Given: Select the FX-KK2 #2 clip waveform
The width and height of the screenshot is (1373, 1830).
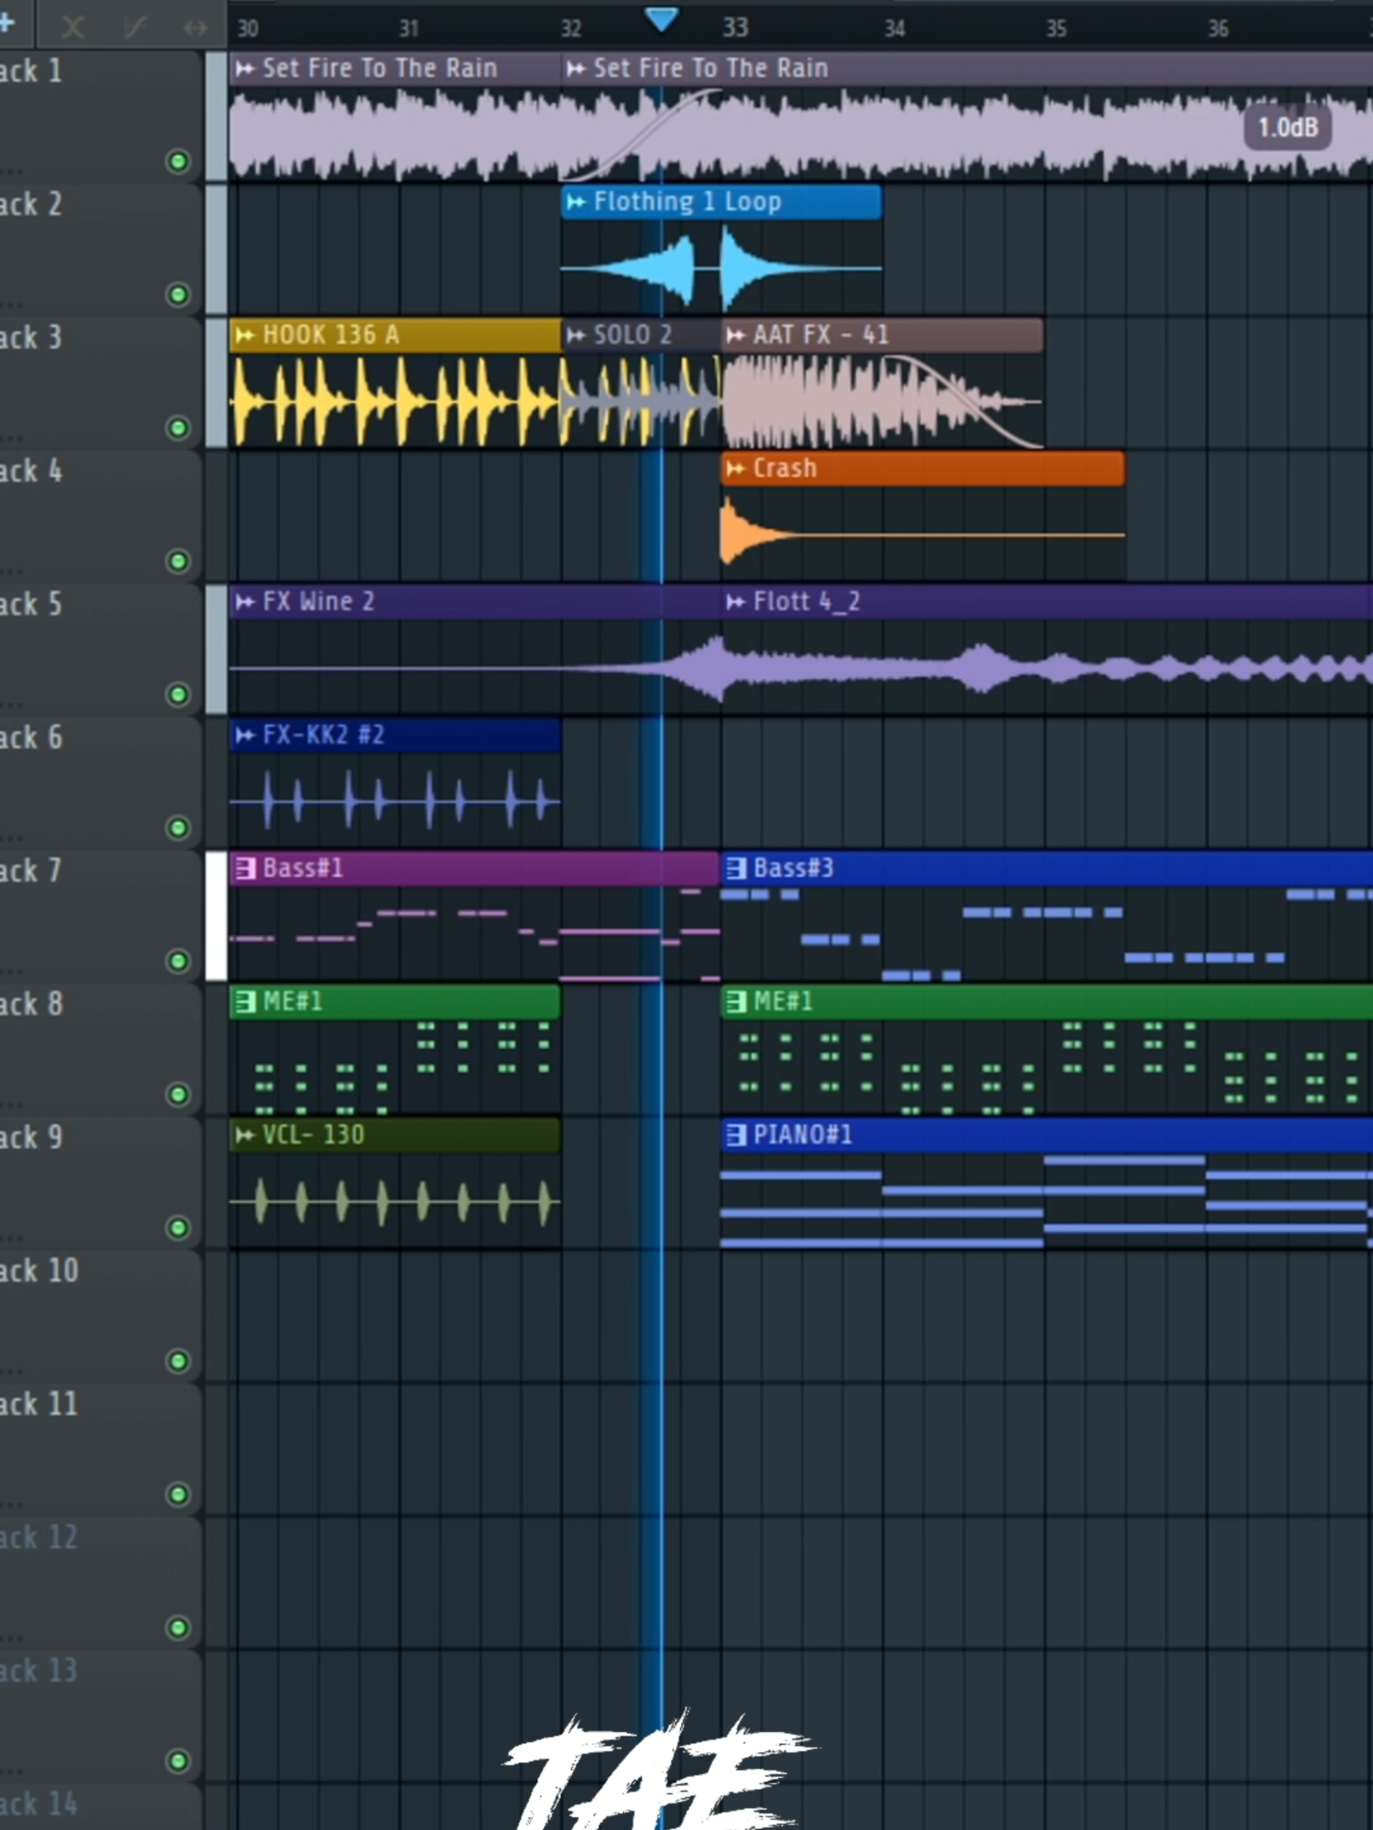Looking at the screenshot, I should (395, 802).
